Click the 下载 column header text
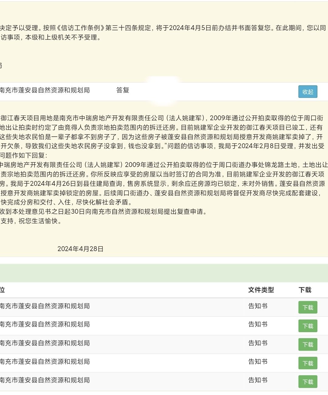 [x=305, y=290]
